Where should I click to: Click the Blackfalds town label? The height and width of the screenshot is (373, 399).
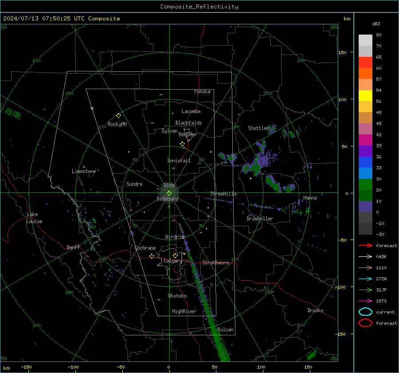point(188,123)
